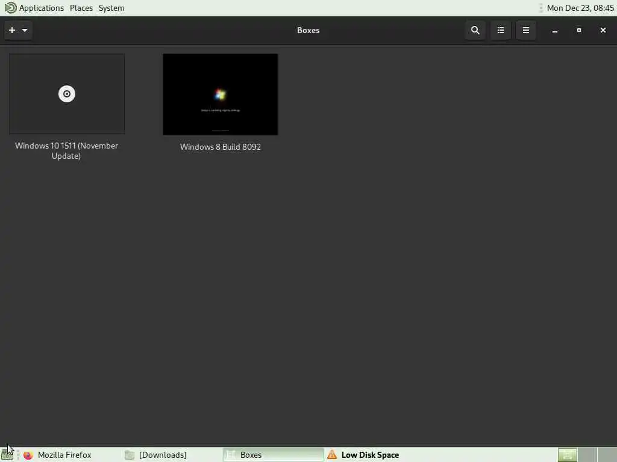The width and height of the screenshot is (617, 462).
Task: Select the Windows 10 1511 box thumbnail
Action: click(x=67, y=94)
